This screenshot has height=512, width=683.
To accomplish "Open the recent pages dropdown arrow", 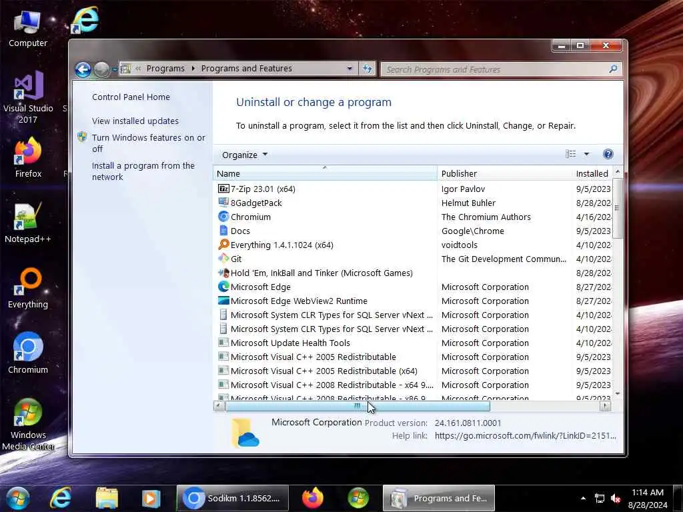I will coord(114,69).
